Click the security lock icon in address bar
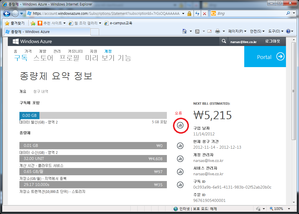 click(x=189, y=14)
